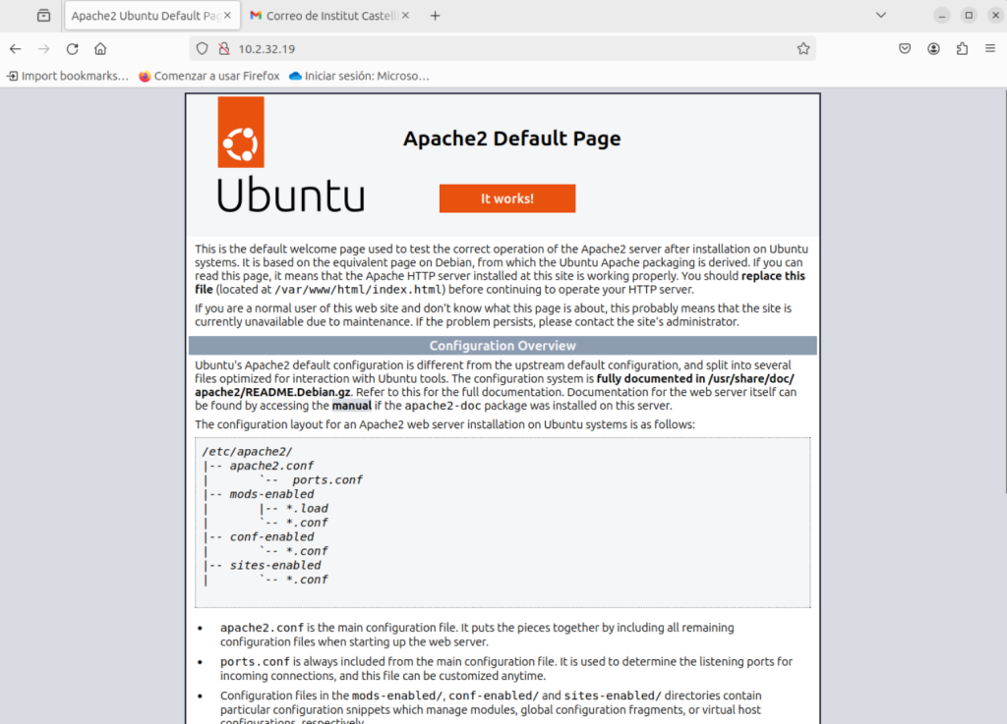Open the Comenzar a usar Firefox bookmark

pos(209,76)
